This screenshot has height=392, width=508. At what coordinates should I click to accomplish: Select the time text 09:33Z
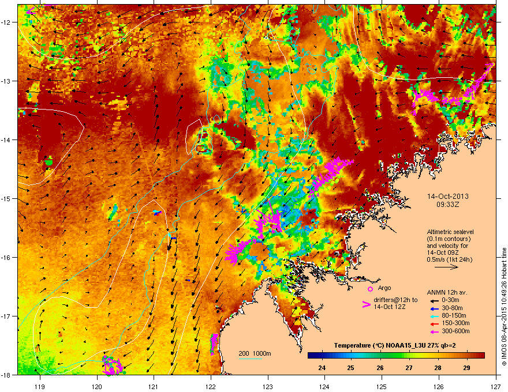[x=448, y=205]
